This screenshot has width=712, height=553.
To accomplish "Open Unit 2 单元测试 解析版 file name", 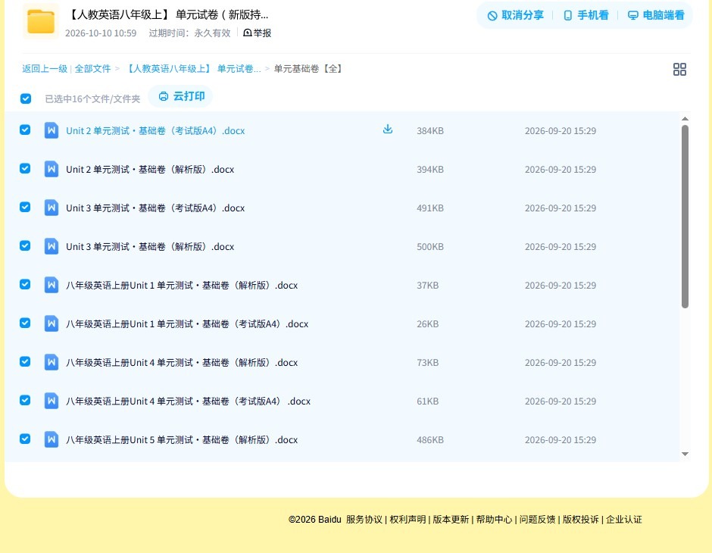I will 150,170.
